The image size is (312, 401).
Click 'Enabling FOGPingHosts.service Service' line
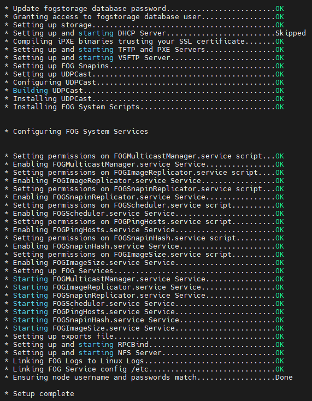click(x=144, y=229)
